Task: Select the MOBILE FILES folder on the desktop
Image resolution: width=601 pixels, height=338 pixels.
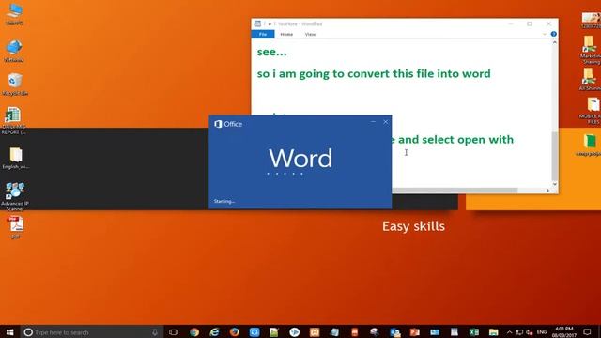Action: pyautogui.click(x=591, y=111)
